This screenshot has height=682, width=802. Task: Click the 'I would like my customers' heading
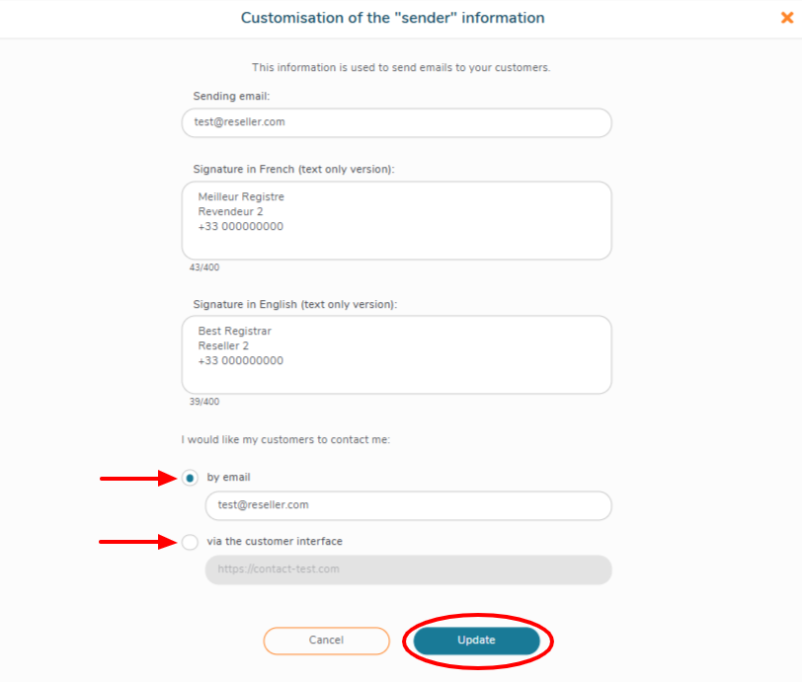click(285, 439)
